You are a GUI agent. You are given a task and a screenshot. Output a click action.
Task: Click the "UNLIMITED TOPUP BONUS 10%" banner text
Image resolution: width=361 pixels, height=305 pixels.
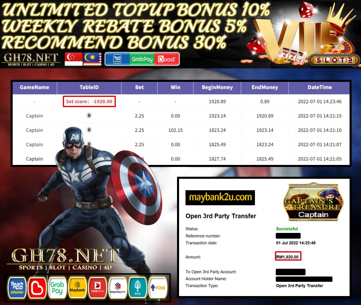click(136, 9)
